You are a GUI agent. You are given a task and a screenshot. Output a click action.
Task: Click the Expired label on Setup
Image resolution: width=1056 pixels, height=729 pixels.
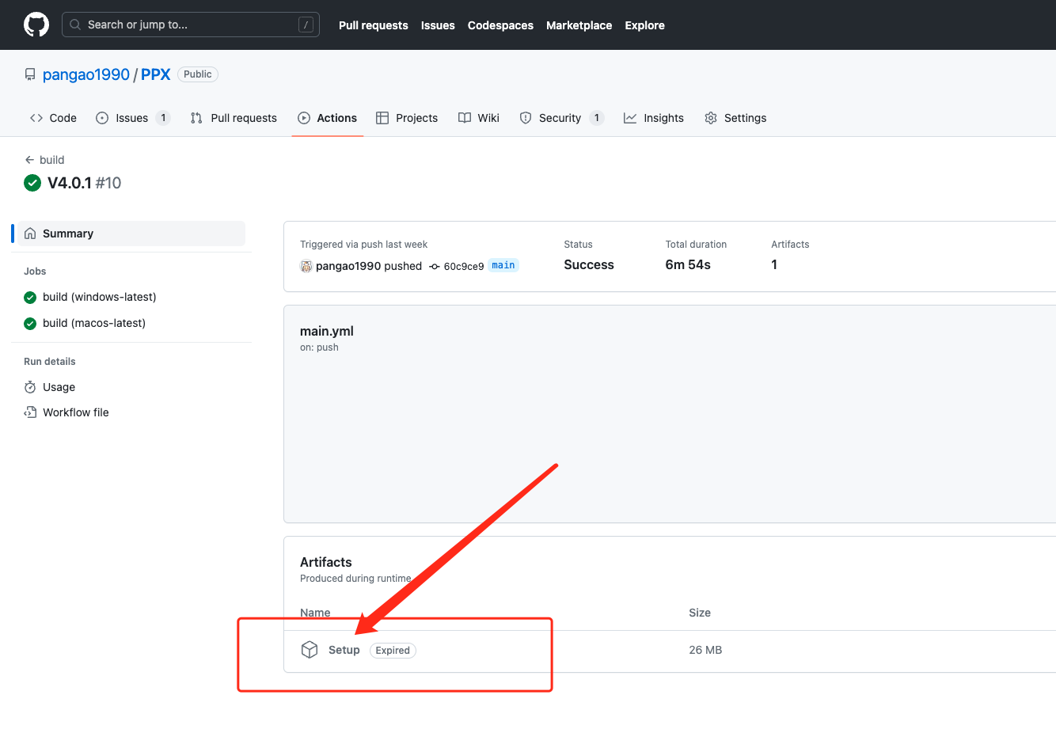(x=393, y=651)
